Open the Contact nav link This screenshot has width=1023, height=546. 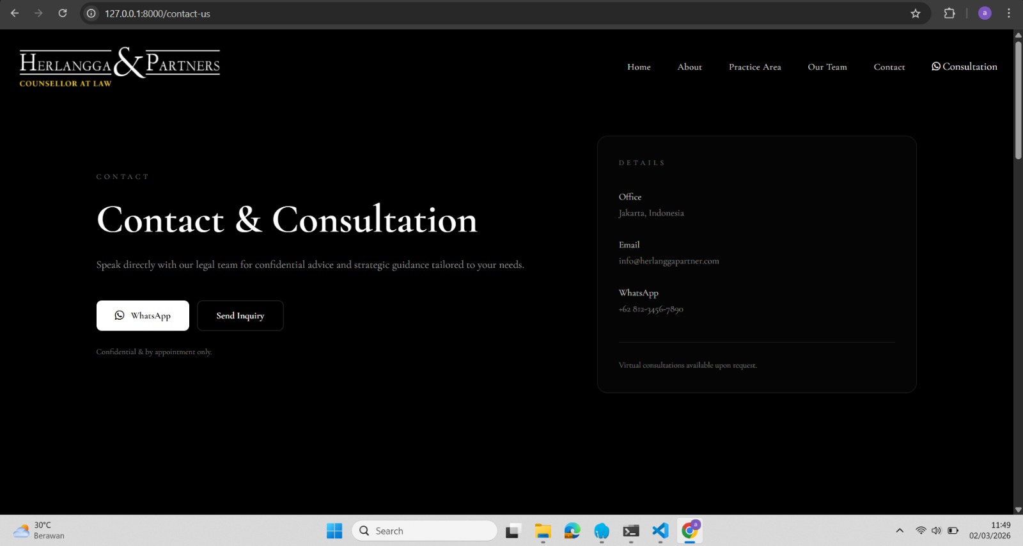coord(889,67)
